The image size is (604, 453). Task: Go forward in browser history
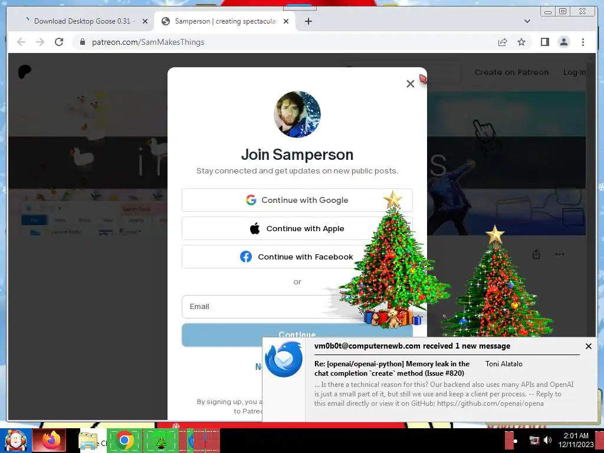40,42
